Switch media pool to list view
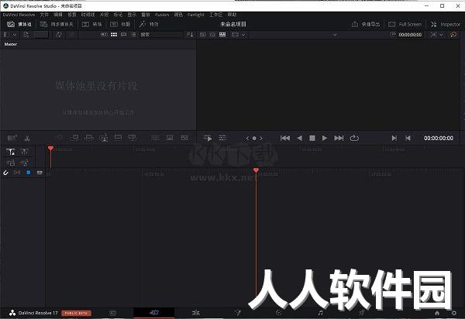Screen dimensions: 465x319 click(x=133, y=35)
